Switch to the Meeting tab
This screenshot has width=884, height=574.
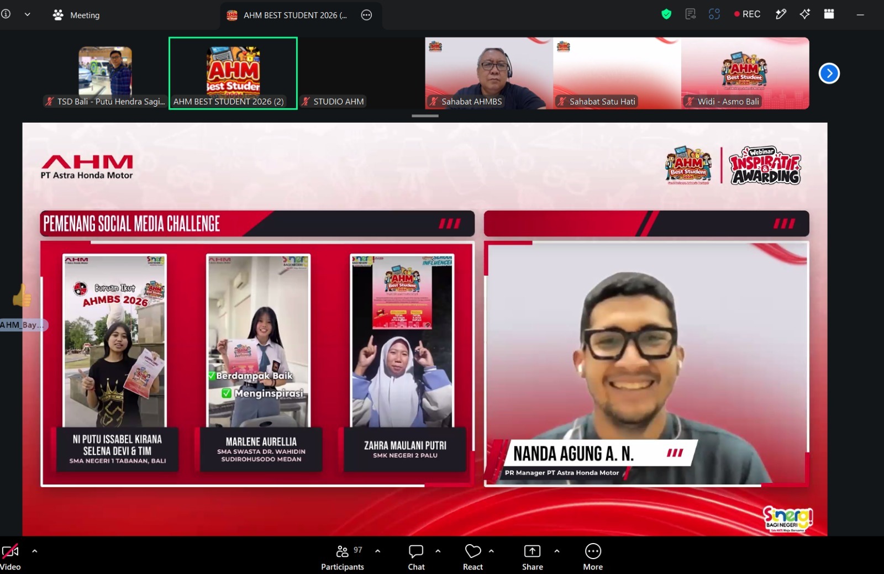coord(76,15)
